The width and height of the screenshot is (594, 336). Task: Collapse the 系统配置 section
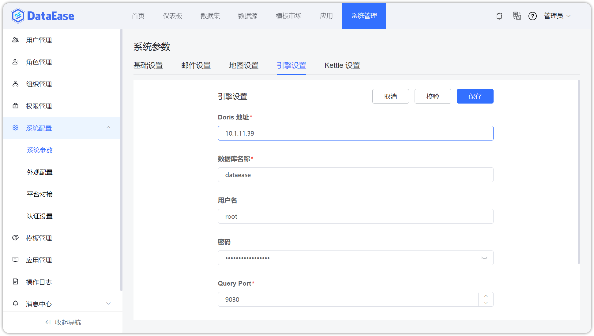(x=108, y=127)
